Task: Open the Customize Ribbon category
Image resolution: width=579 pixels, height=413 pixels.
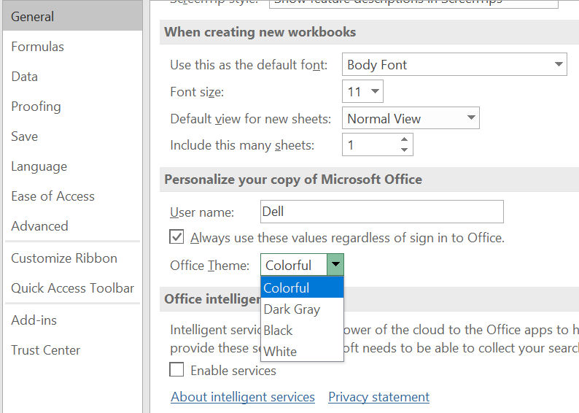Action: 64,258
